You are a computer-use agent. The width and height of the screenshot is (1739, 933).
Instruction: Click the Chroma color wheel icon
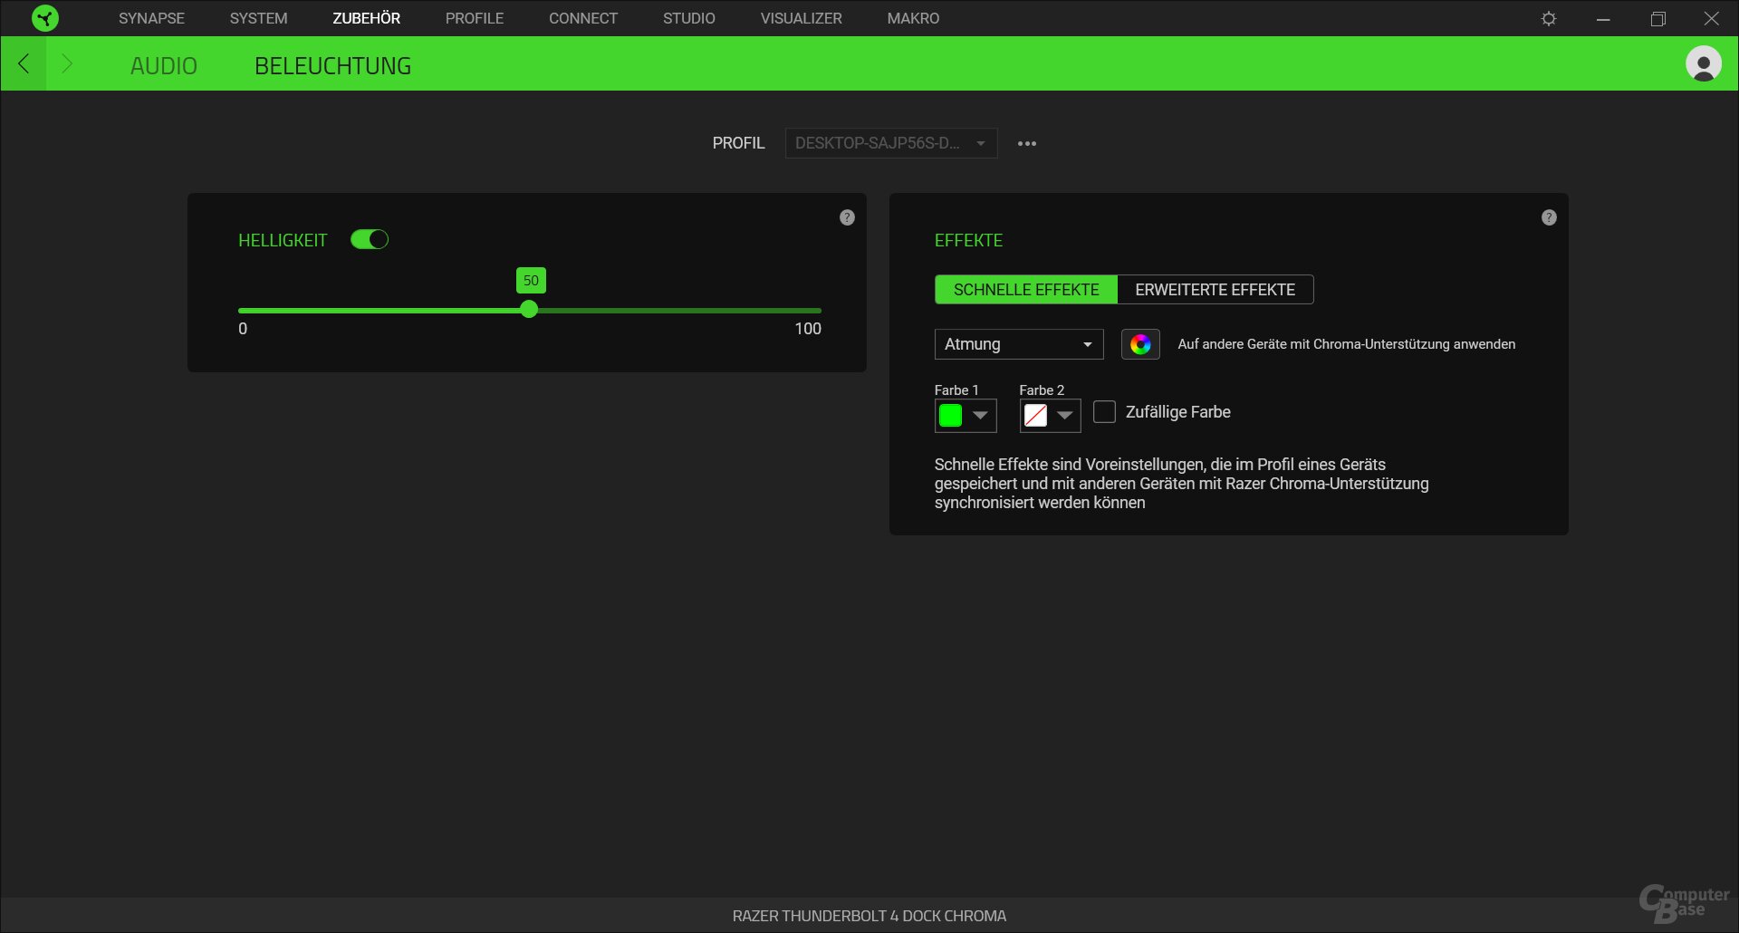[1140, 344]
